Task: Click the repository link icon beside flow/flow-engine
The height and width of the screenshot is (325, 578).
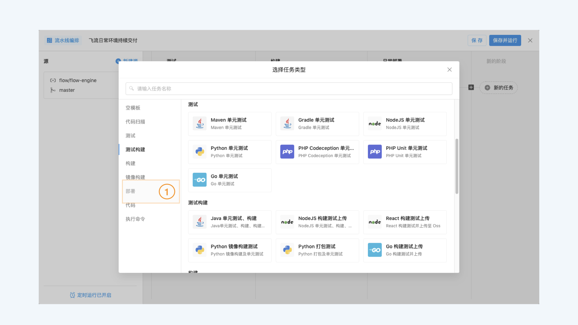Action: [53, 80]
